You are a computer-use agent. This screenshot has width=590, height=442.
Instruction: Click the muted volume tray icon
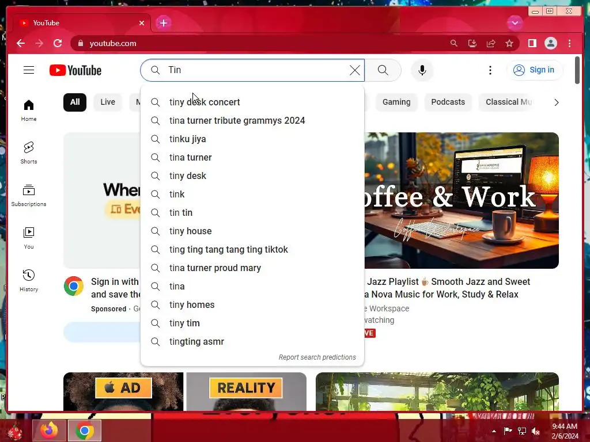point(536,430)
